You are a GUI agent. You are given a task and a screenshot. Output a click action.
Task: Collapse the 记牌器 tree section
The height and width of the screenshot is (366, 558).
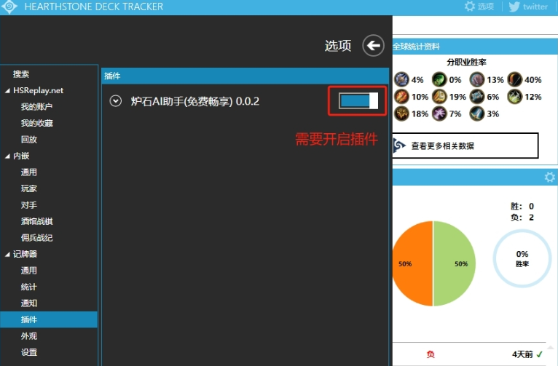tap(7, 255)
